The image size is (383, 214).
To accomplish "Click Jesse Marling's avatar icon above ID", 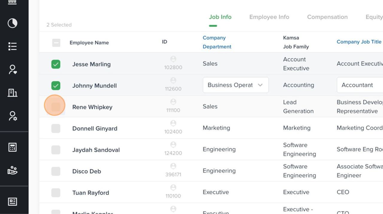I will pos(173,59).
